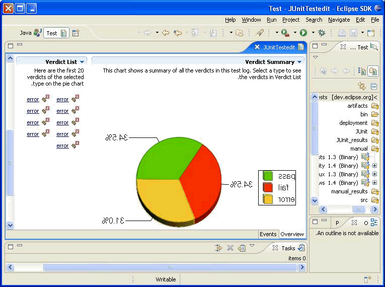Click the Save disk icon

354,33
